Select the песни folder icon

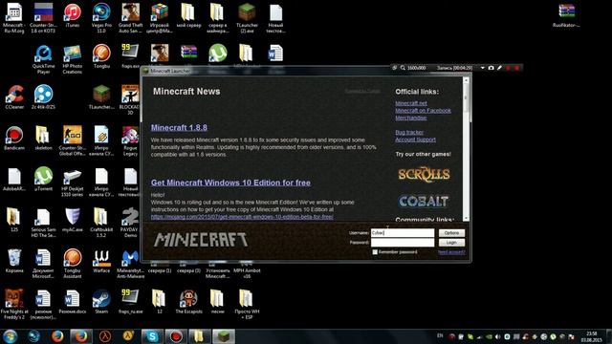pyautogui.click(x=217, y=302)
